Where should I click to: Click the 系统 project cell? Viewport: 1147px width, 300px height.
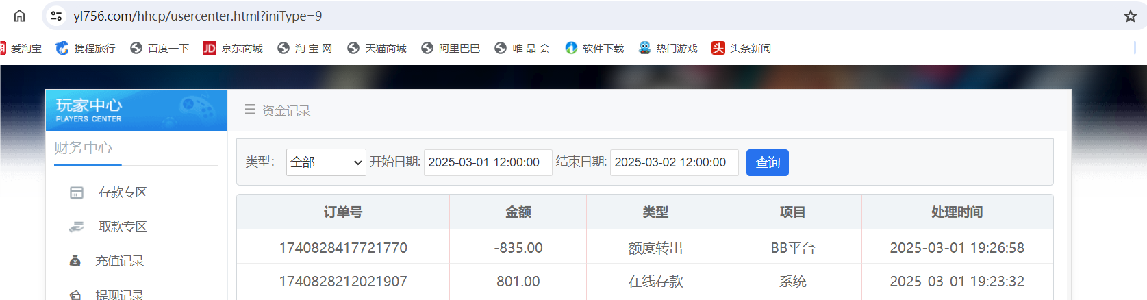[793, 282]
